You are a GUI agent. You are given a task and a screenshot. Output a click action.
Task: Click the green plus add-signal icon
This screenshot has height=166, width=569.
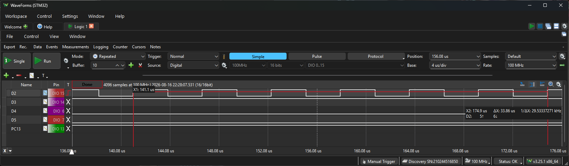coord(6,75)
